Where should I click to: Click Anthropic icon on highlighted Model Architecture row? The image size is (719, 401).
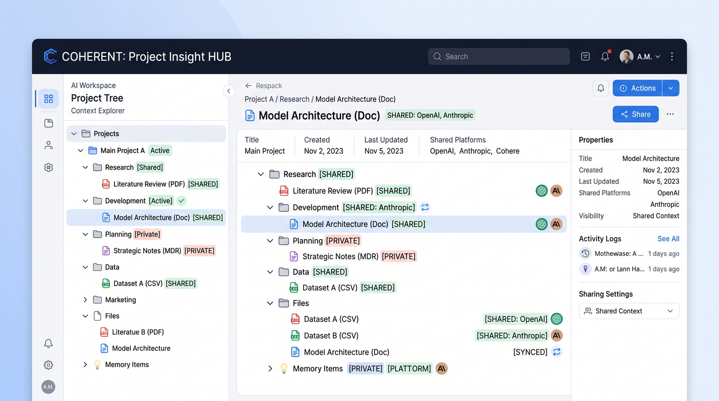tap(556, 224)
